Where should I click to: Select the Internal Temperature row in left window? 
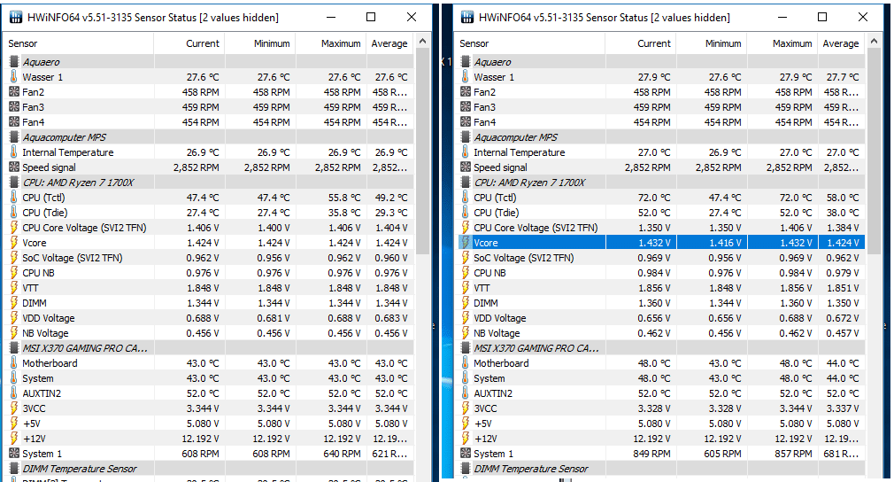pyautogui.click(x=209, y=152)
